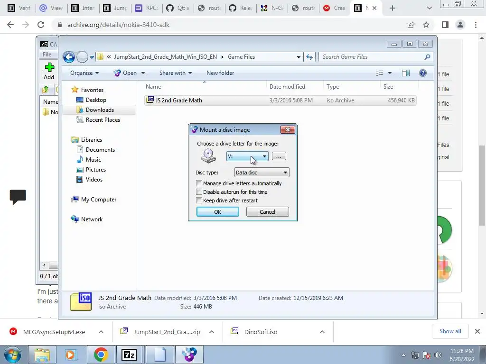Switch to the Crea browser tab

point(335,8)
